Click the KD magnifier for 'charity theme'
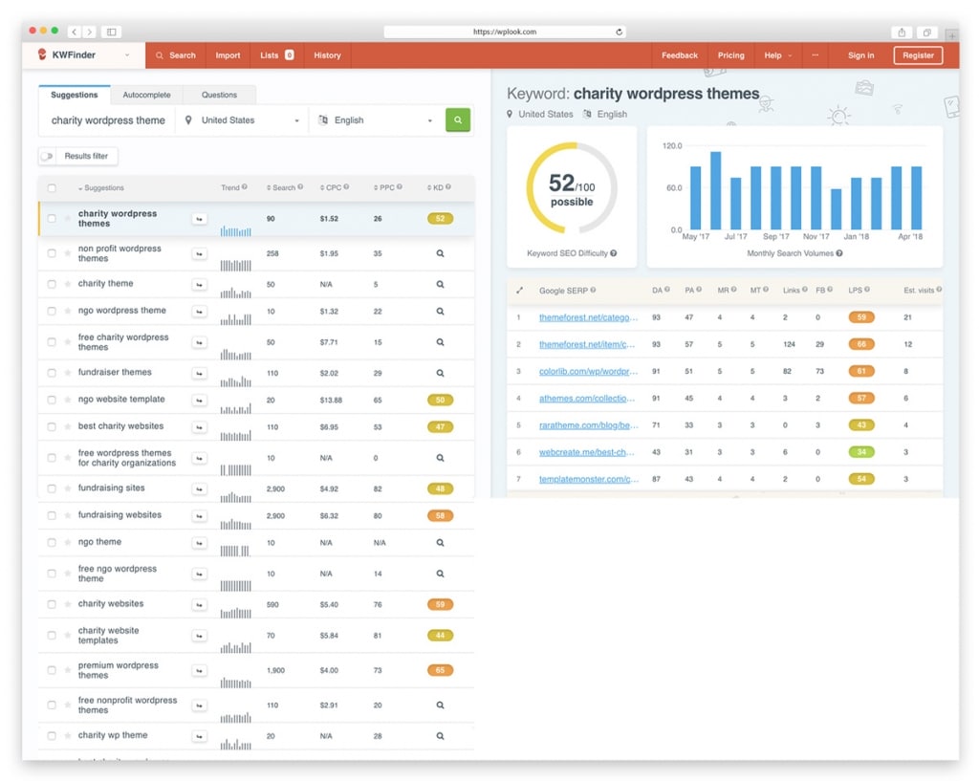The image size is (979, 781). click(x=440, y=284)
